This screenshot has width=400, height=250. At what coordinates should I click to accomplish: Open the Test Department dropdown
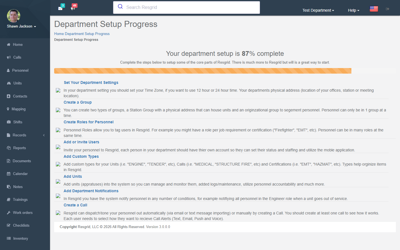pos(318,10)
